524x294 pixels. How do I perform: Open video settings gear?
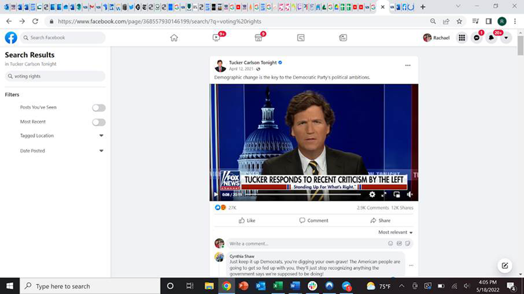tap(372, 194)
